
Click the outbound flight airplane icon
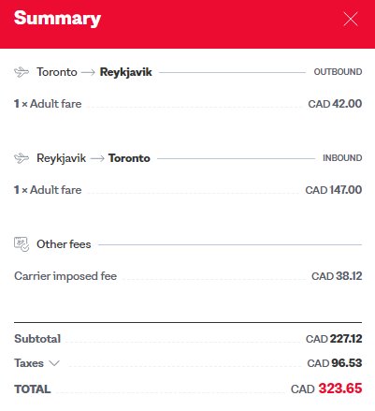point(22,72)
